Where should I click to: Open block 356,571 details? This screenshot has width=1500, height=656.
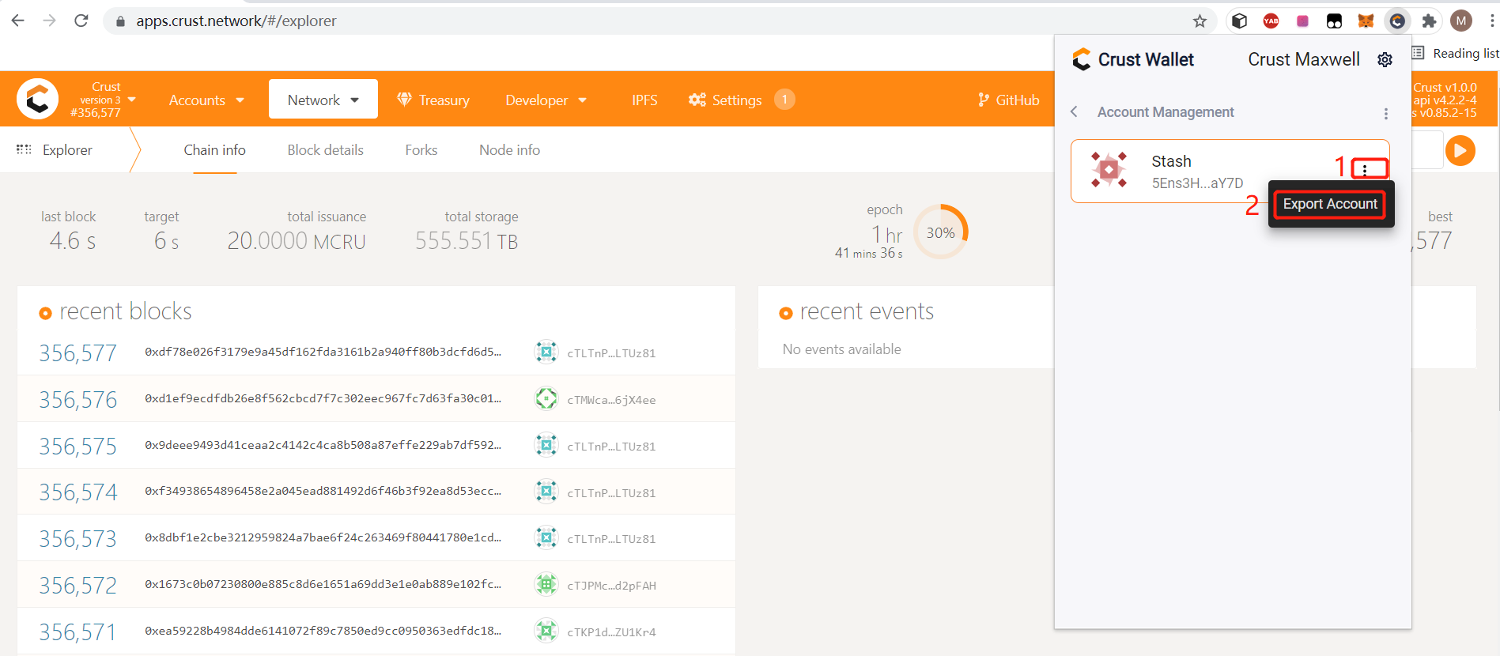coord(78,631)
